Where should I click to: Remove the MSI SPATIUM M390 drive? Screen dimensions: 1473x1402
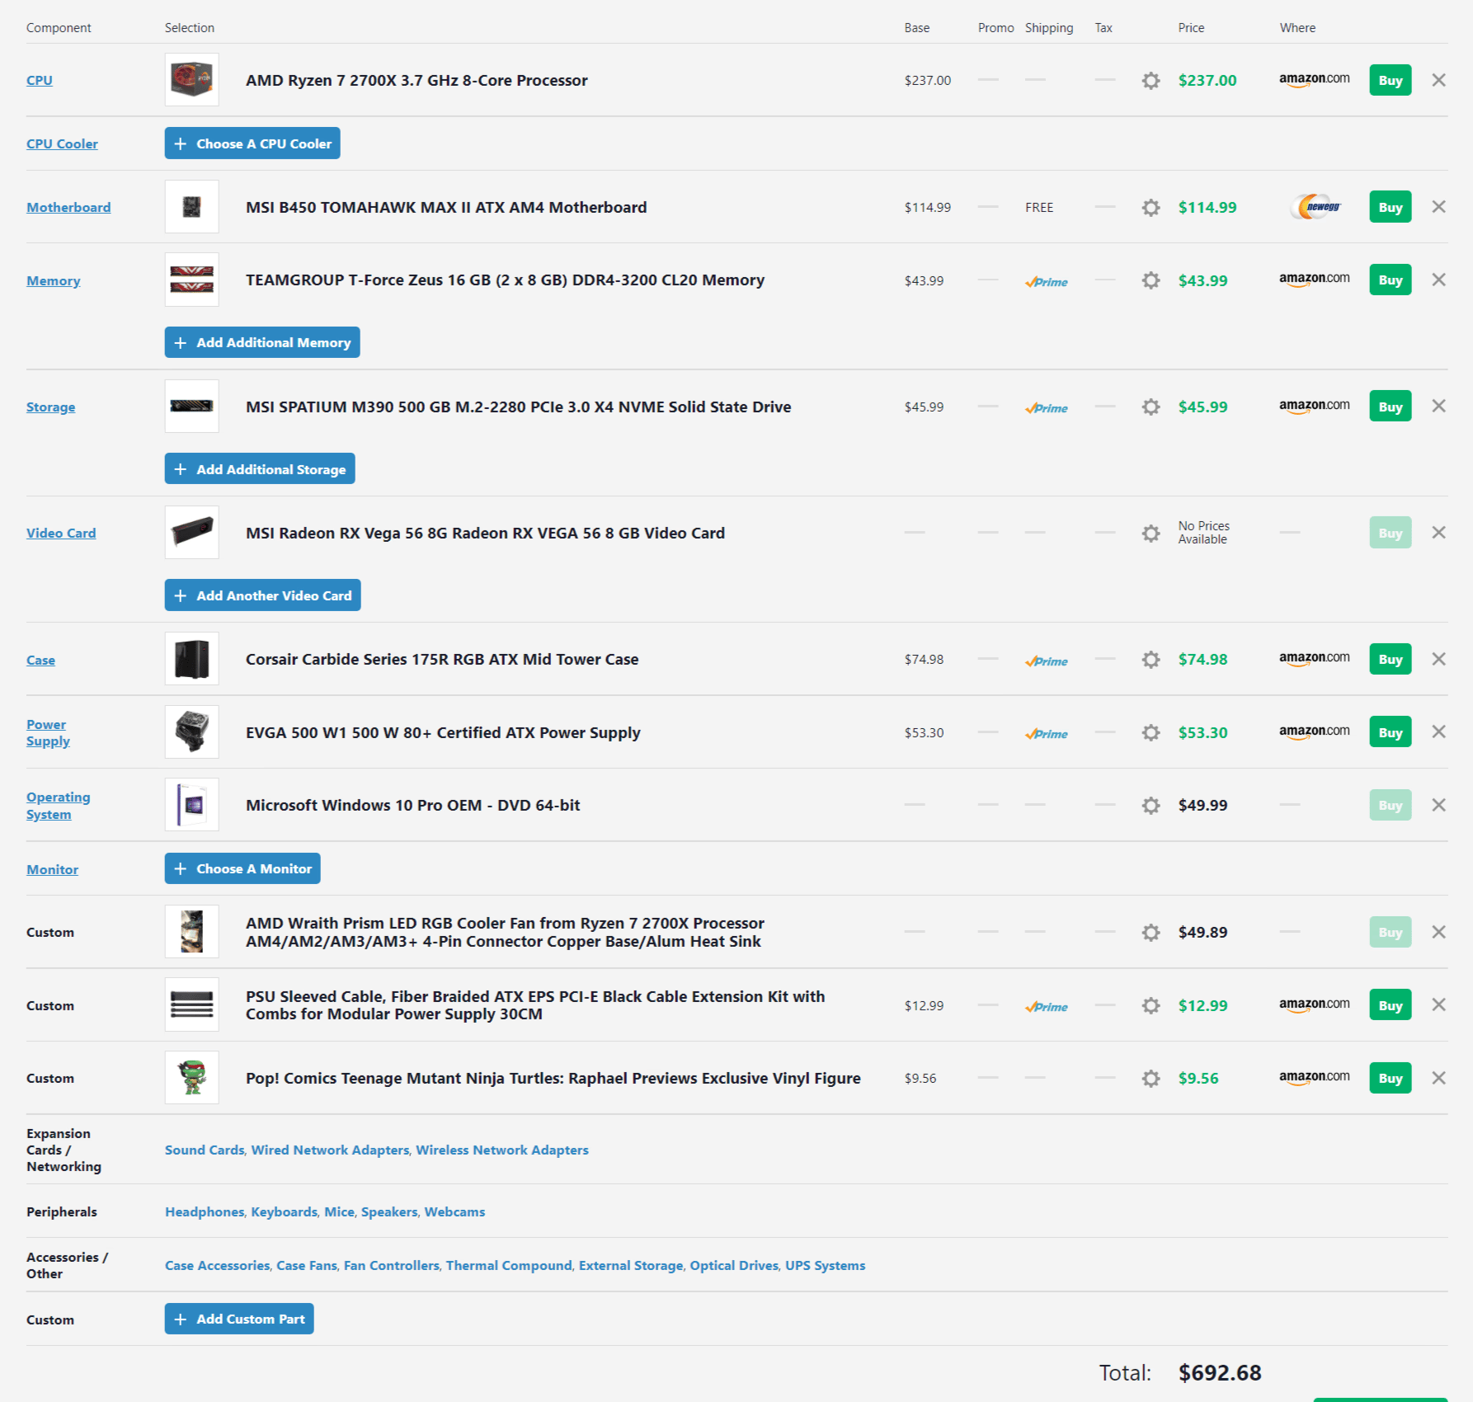point(1438,406)
